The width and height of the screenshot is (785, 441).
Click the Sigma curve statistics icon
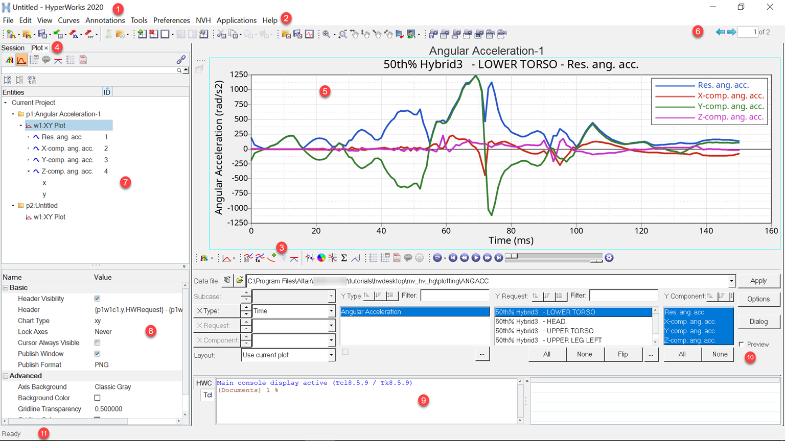344,258
